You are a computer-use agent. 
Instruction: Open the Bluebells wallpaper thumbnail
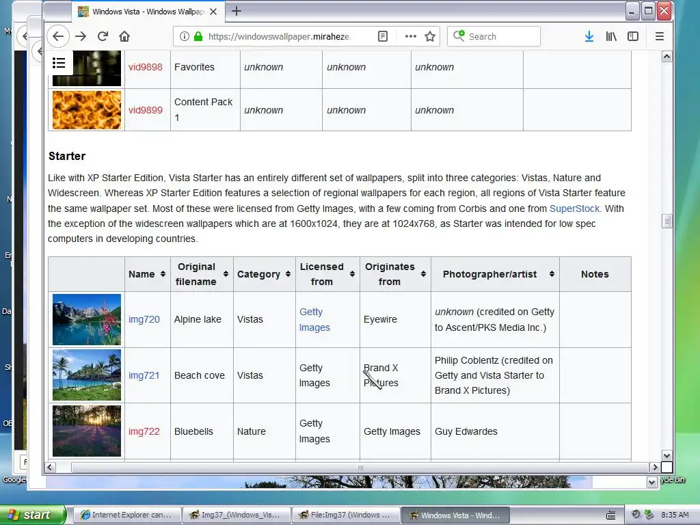tap(87, 431)
